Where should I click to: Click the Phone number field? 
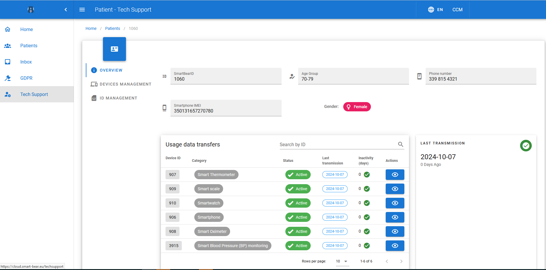point(481,76)
